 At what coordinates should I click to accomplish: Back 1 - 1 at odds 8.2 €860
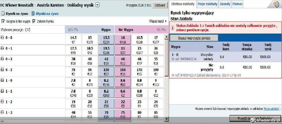click(x=106, y=93)
